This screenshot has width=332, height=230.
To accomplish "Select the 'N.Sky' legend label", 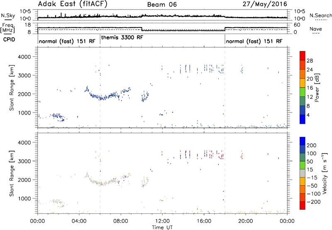I will coord(8,15).
